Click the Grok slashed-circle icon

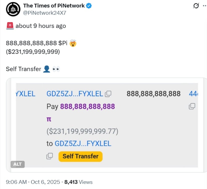coord(196,6)
